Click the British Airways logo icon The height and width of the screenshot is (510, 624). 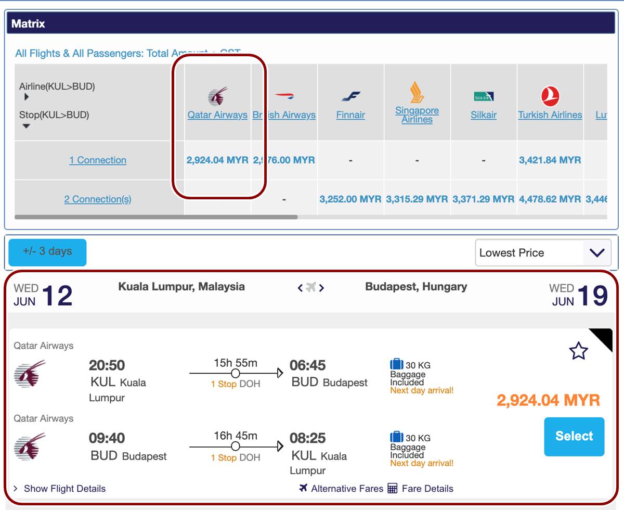pos(284,96)
